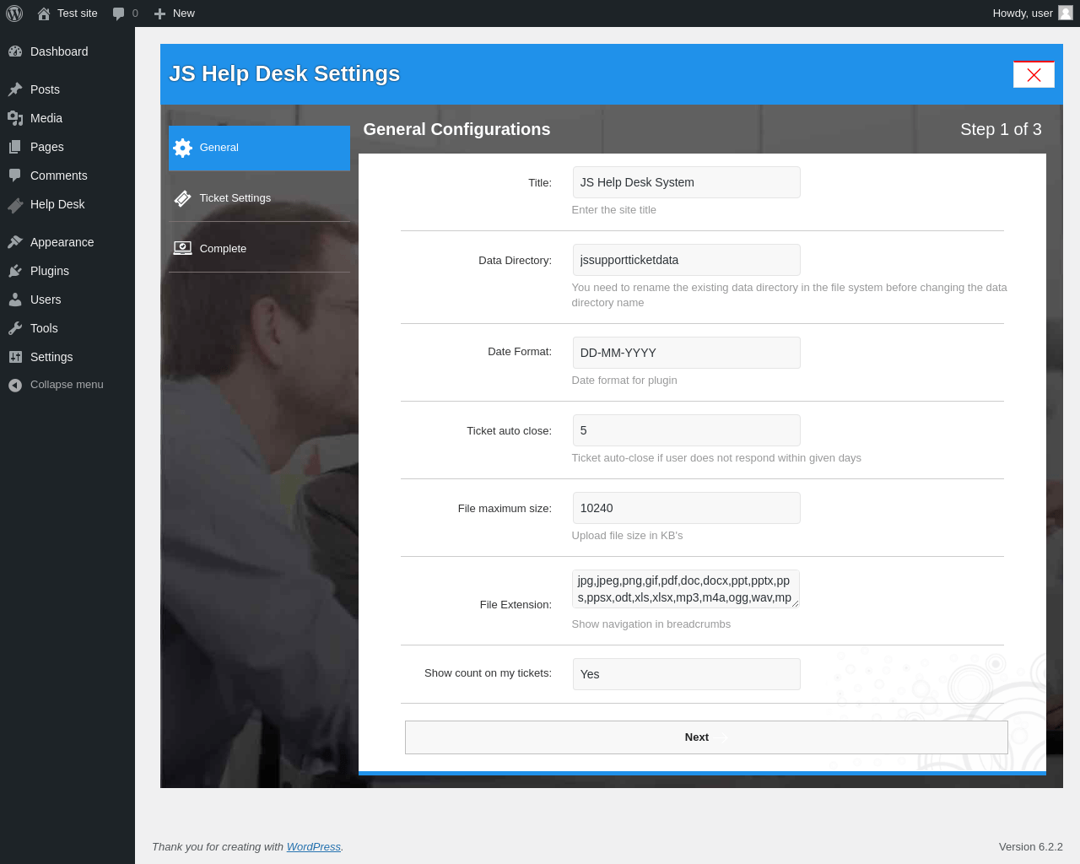Click the Enter the site title hint

[614, 210]
